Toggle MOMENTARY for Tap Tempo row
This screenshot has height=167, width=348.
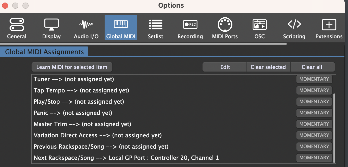[x=314, y=90]
